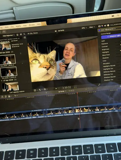
Task: Open the viewer View options dropdown
Action: pos(92,27)
